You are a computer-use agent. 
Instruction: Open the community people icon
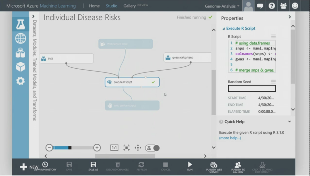click(283, 6)
